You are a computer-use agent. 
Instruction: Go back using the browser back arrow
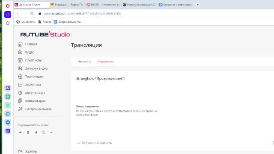[x=17, y=14]
